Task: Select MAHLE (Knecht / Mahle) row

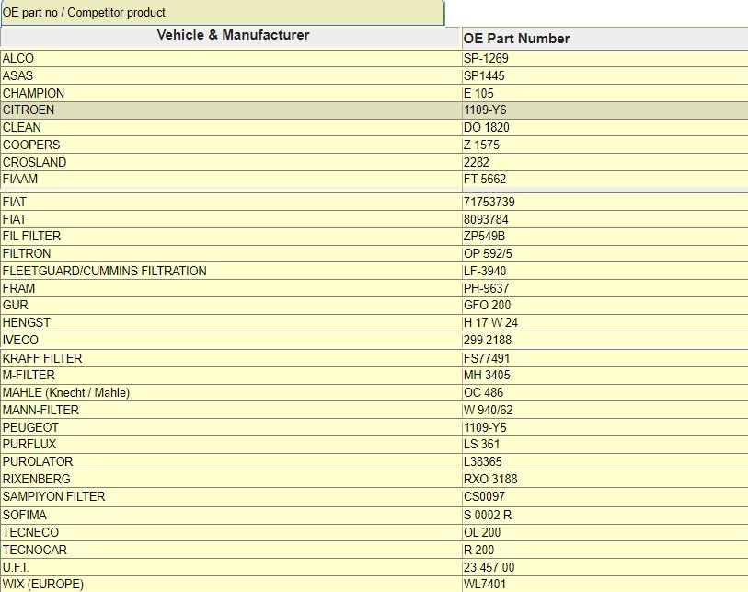Action: pos(374,392)
